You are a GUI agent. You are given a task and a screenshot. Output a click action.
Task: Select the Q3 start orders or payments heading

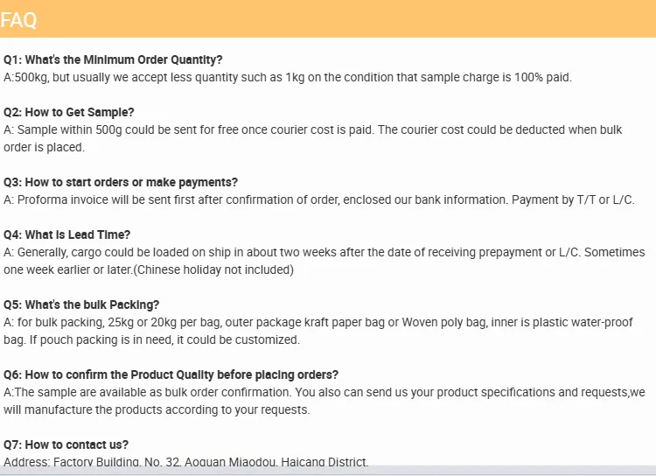121,183
